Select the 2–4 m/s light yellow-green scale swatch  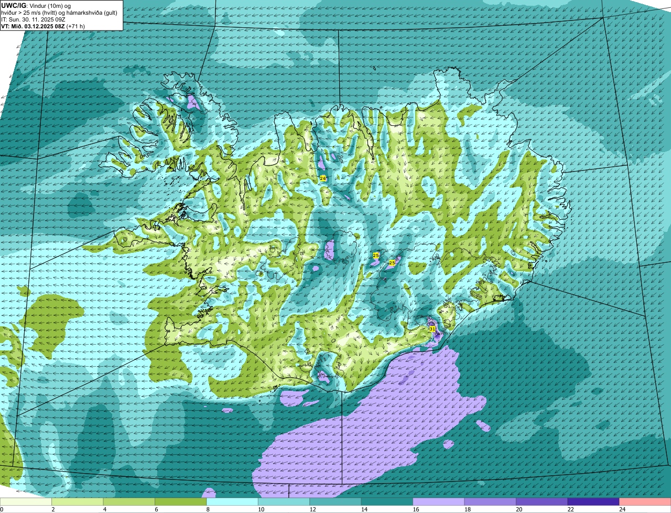78,501
